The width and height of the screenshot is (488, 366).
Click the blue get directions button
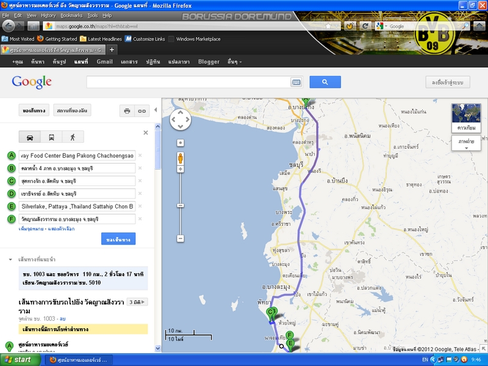coord(118,239)
